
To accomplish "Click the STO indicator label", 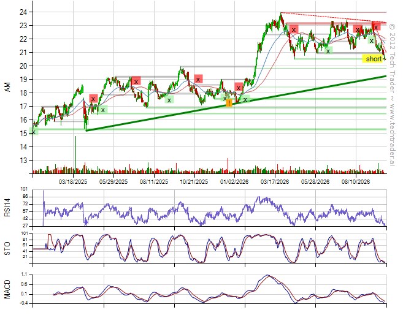I will tap(7, 249).
